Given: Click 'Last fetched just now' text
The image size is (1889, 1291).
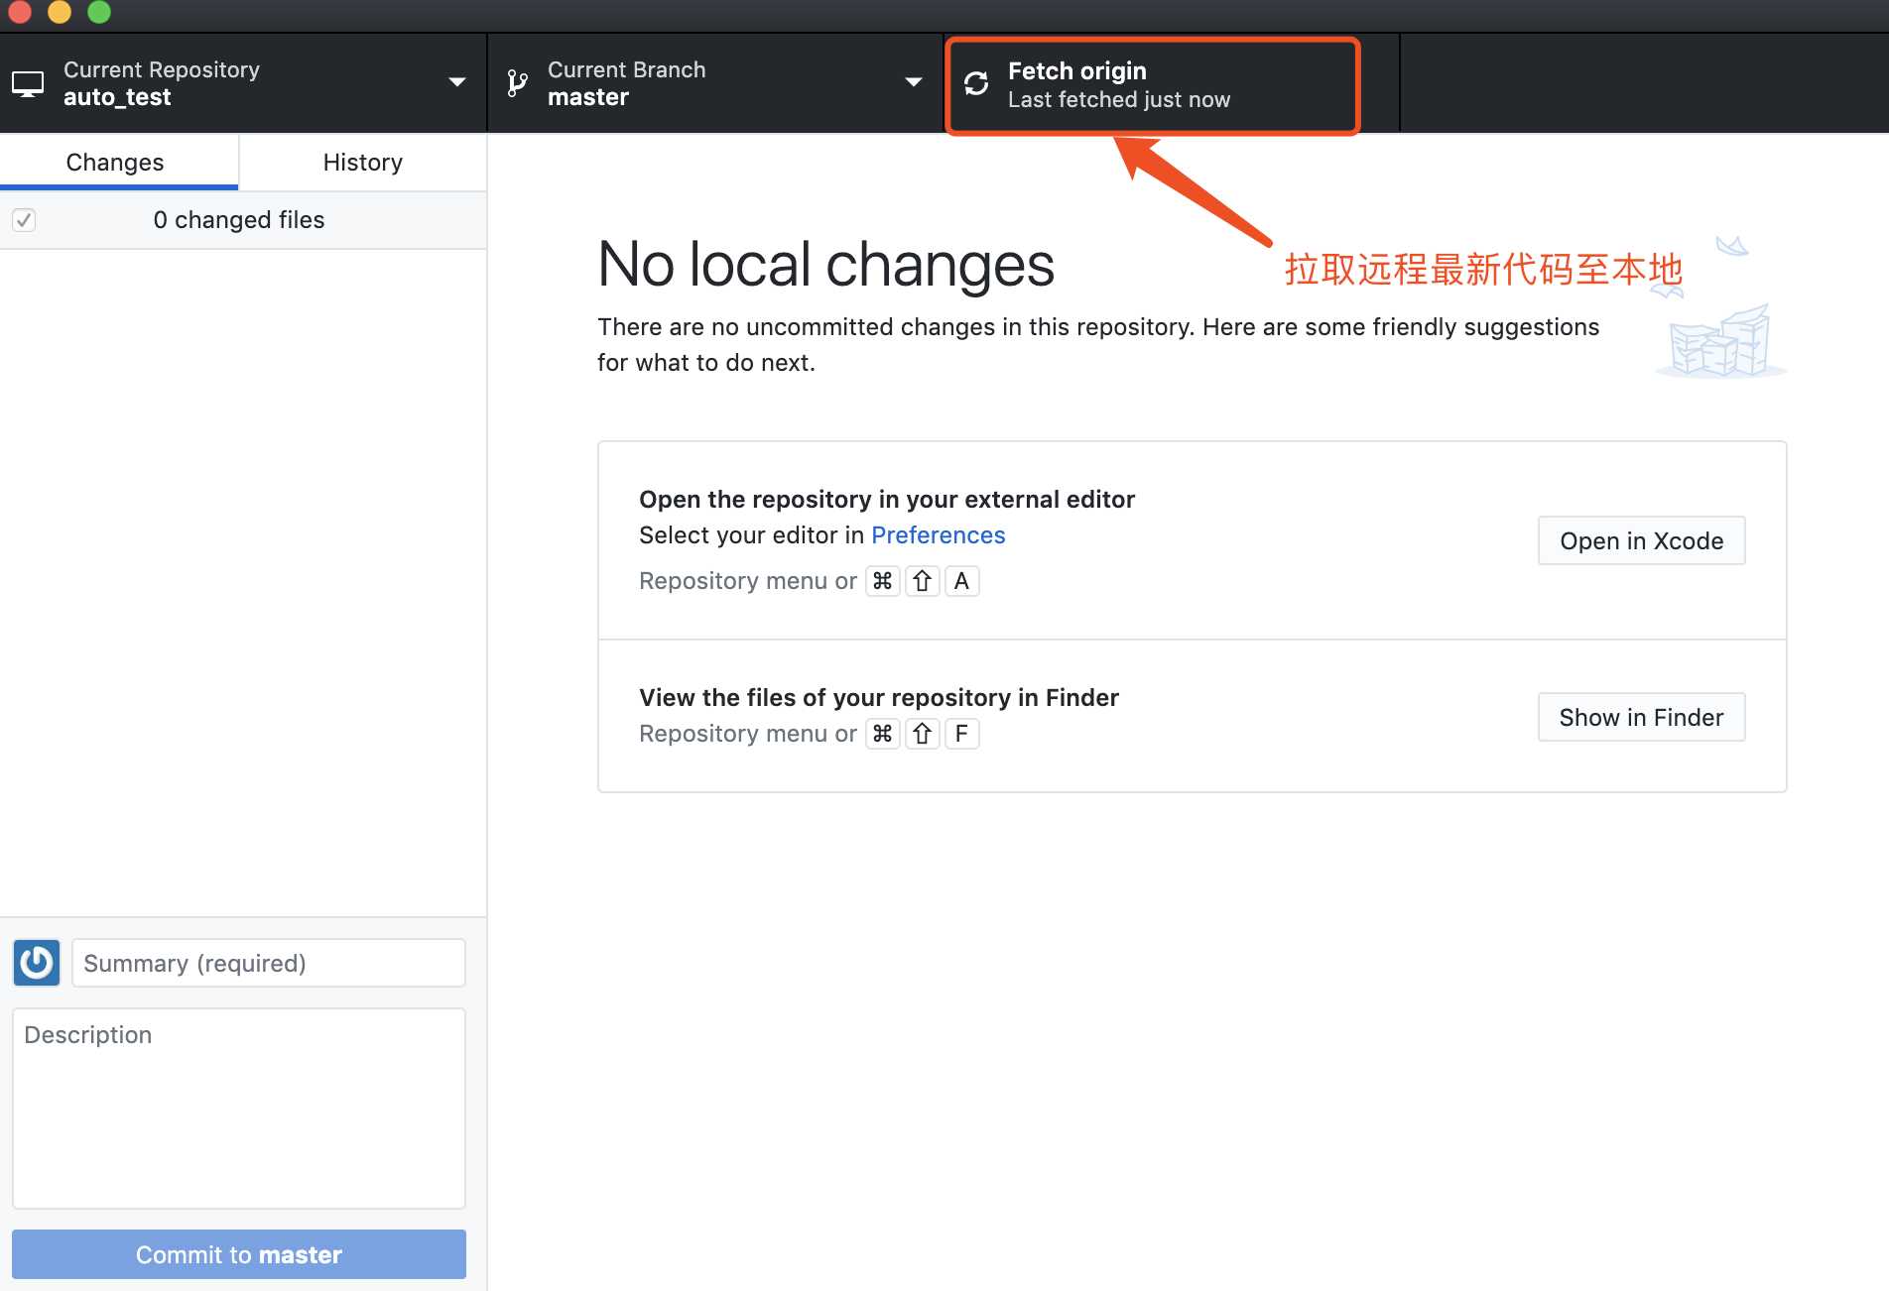Looking at the screenshot, I should [x=1119, y=99].
